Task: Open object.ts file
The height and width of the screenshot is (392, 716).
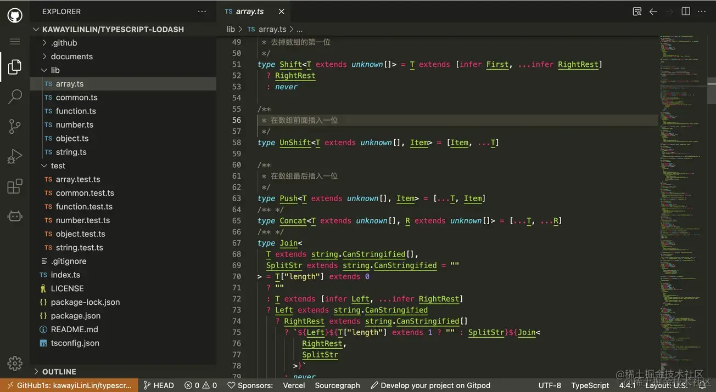Action: [x=123, y=139]
